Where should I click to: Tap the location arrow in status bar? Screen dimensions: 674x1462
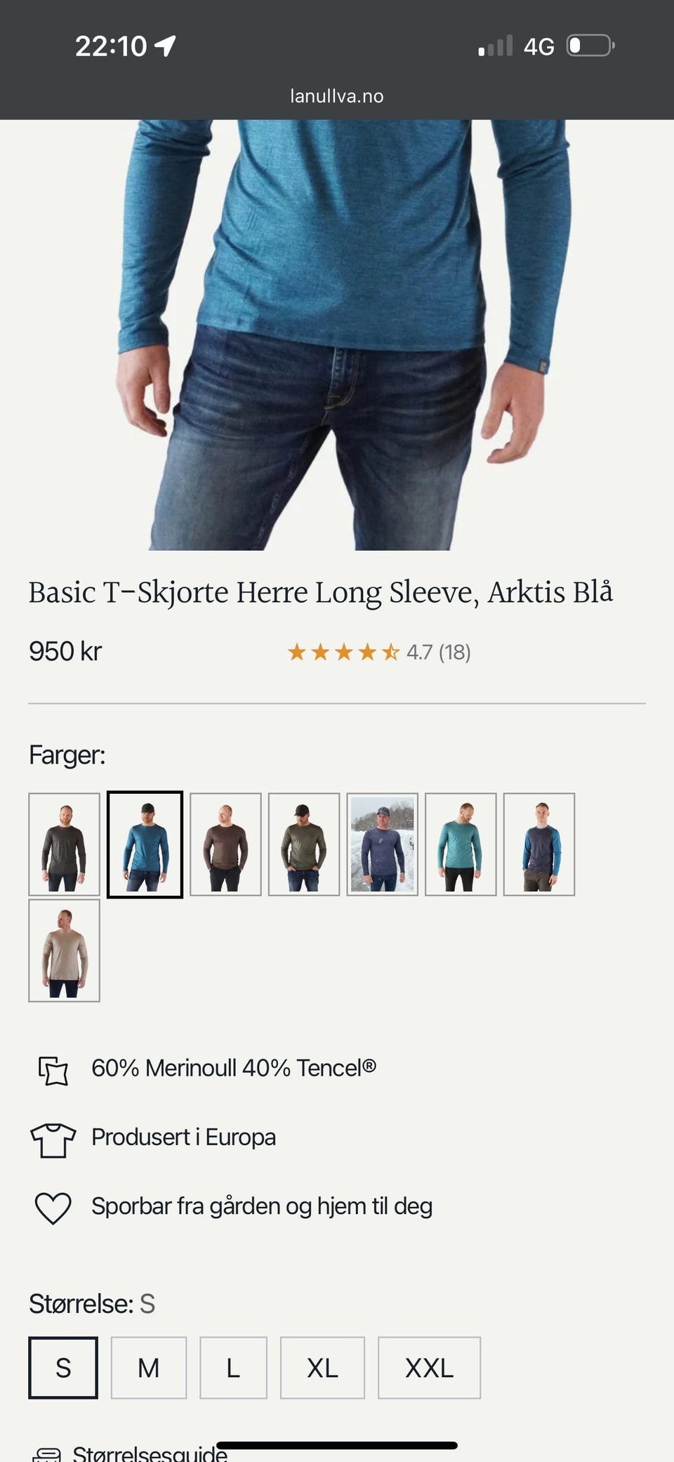(165, 46)
